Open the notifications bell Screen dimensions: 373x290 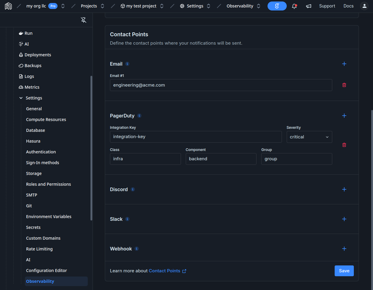(x=294, y=6)
